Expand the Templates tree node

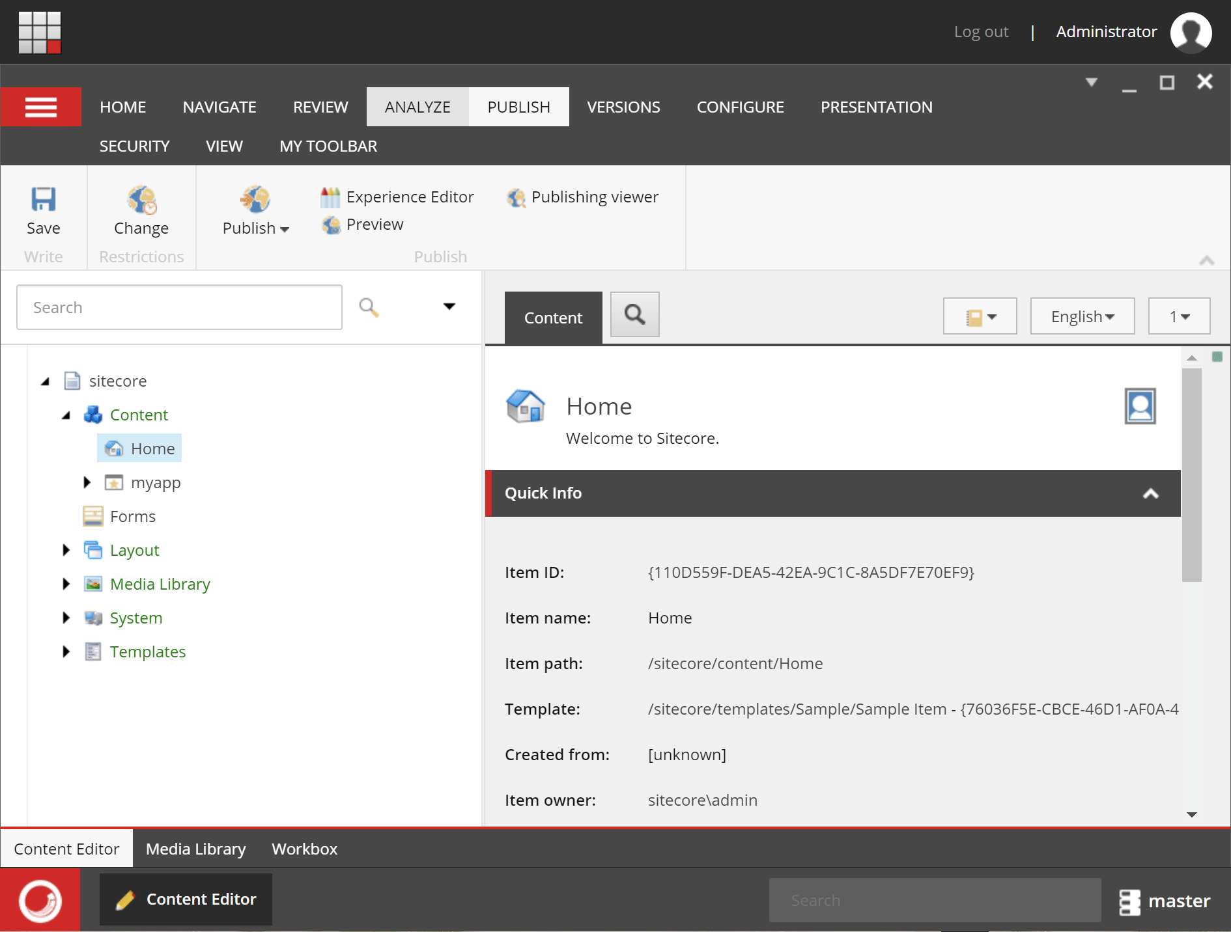click(66, 651)
